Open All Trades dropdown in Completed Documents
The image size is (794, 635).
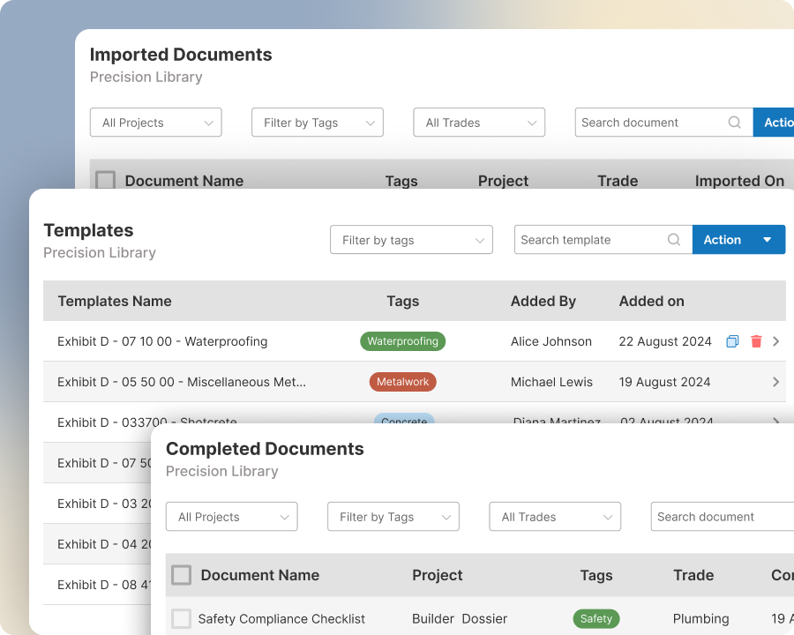pos(555,517)
